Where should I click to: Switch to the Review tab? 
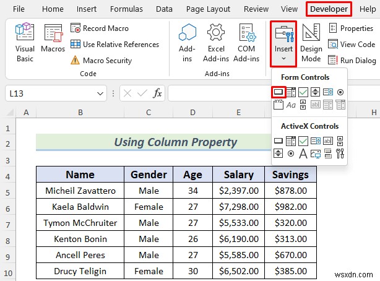coord(256,9)
